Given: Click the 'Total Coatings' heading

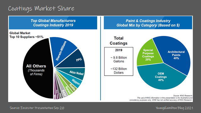Looking at the screenshot, I should pos(119,40).
